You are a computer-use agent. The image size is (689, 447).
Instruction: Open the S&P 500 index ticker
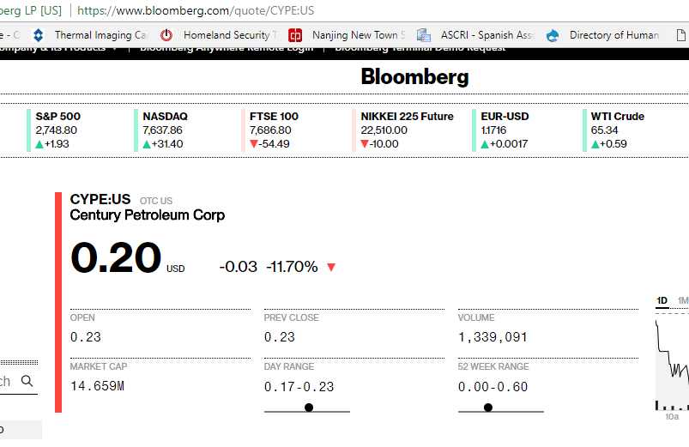click(x=58, y=117)
